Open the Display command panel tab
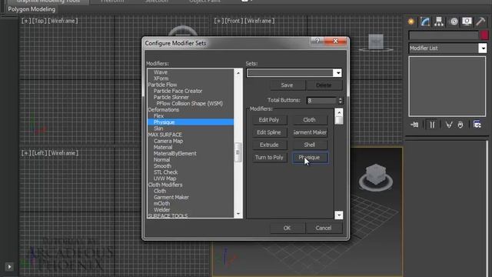492x277 pixels. pyautogui.click(x=467, y=22)
